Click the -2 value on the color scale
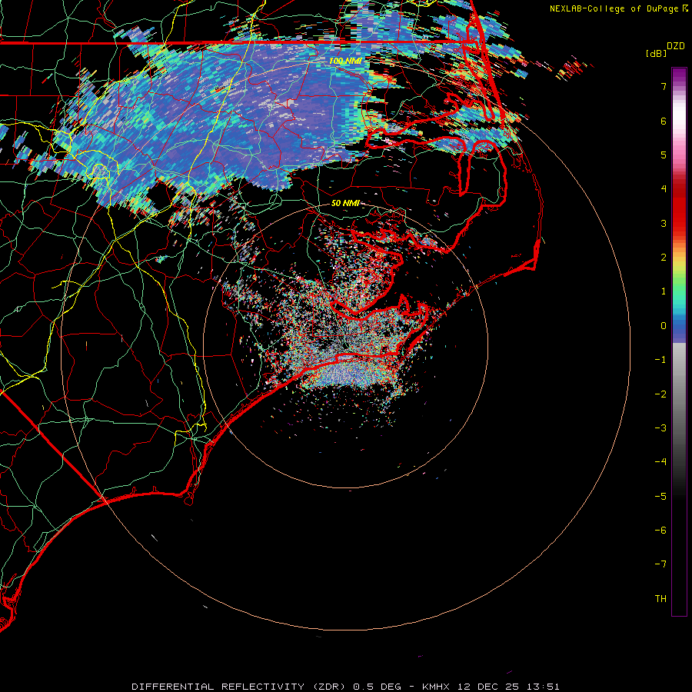The image size is (692, 692). pos(660,394)
